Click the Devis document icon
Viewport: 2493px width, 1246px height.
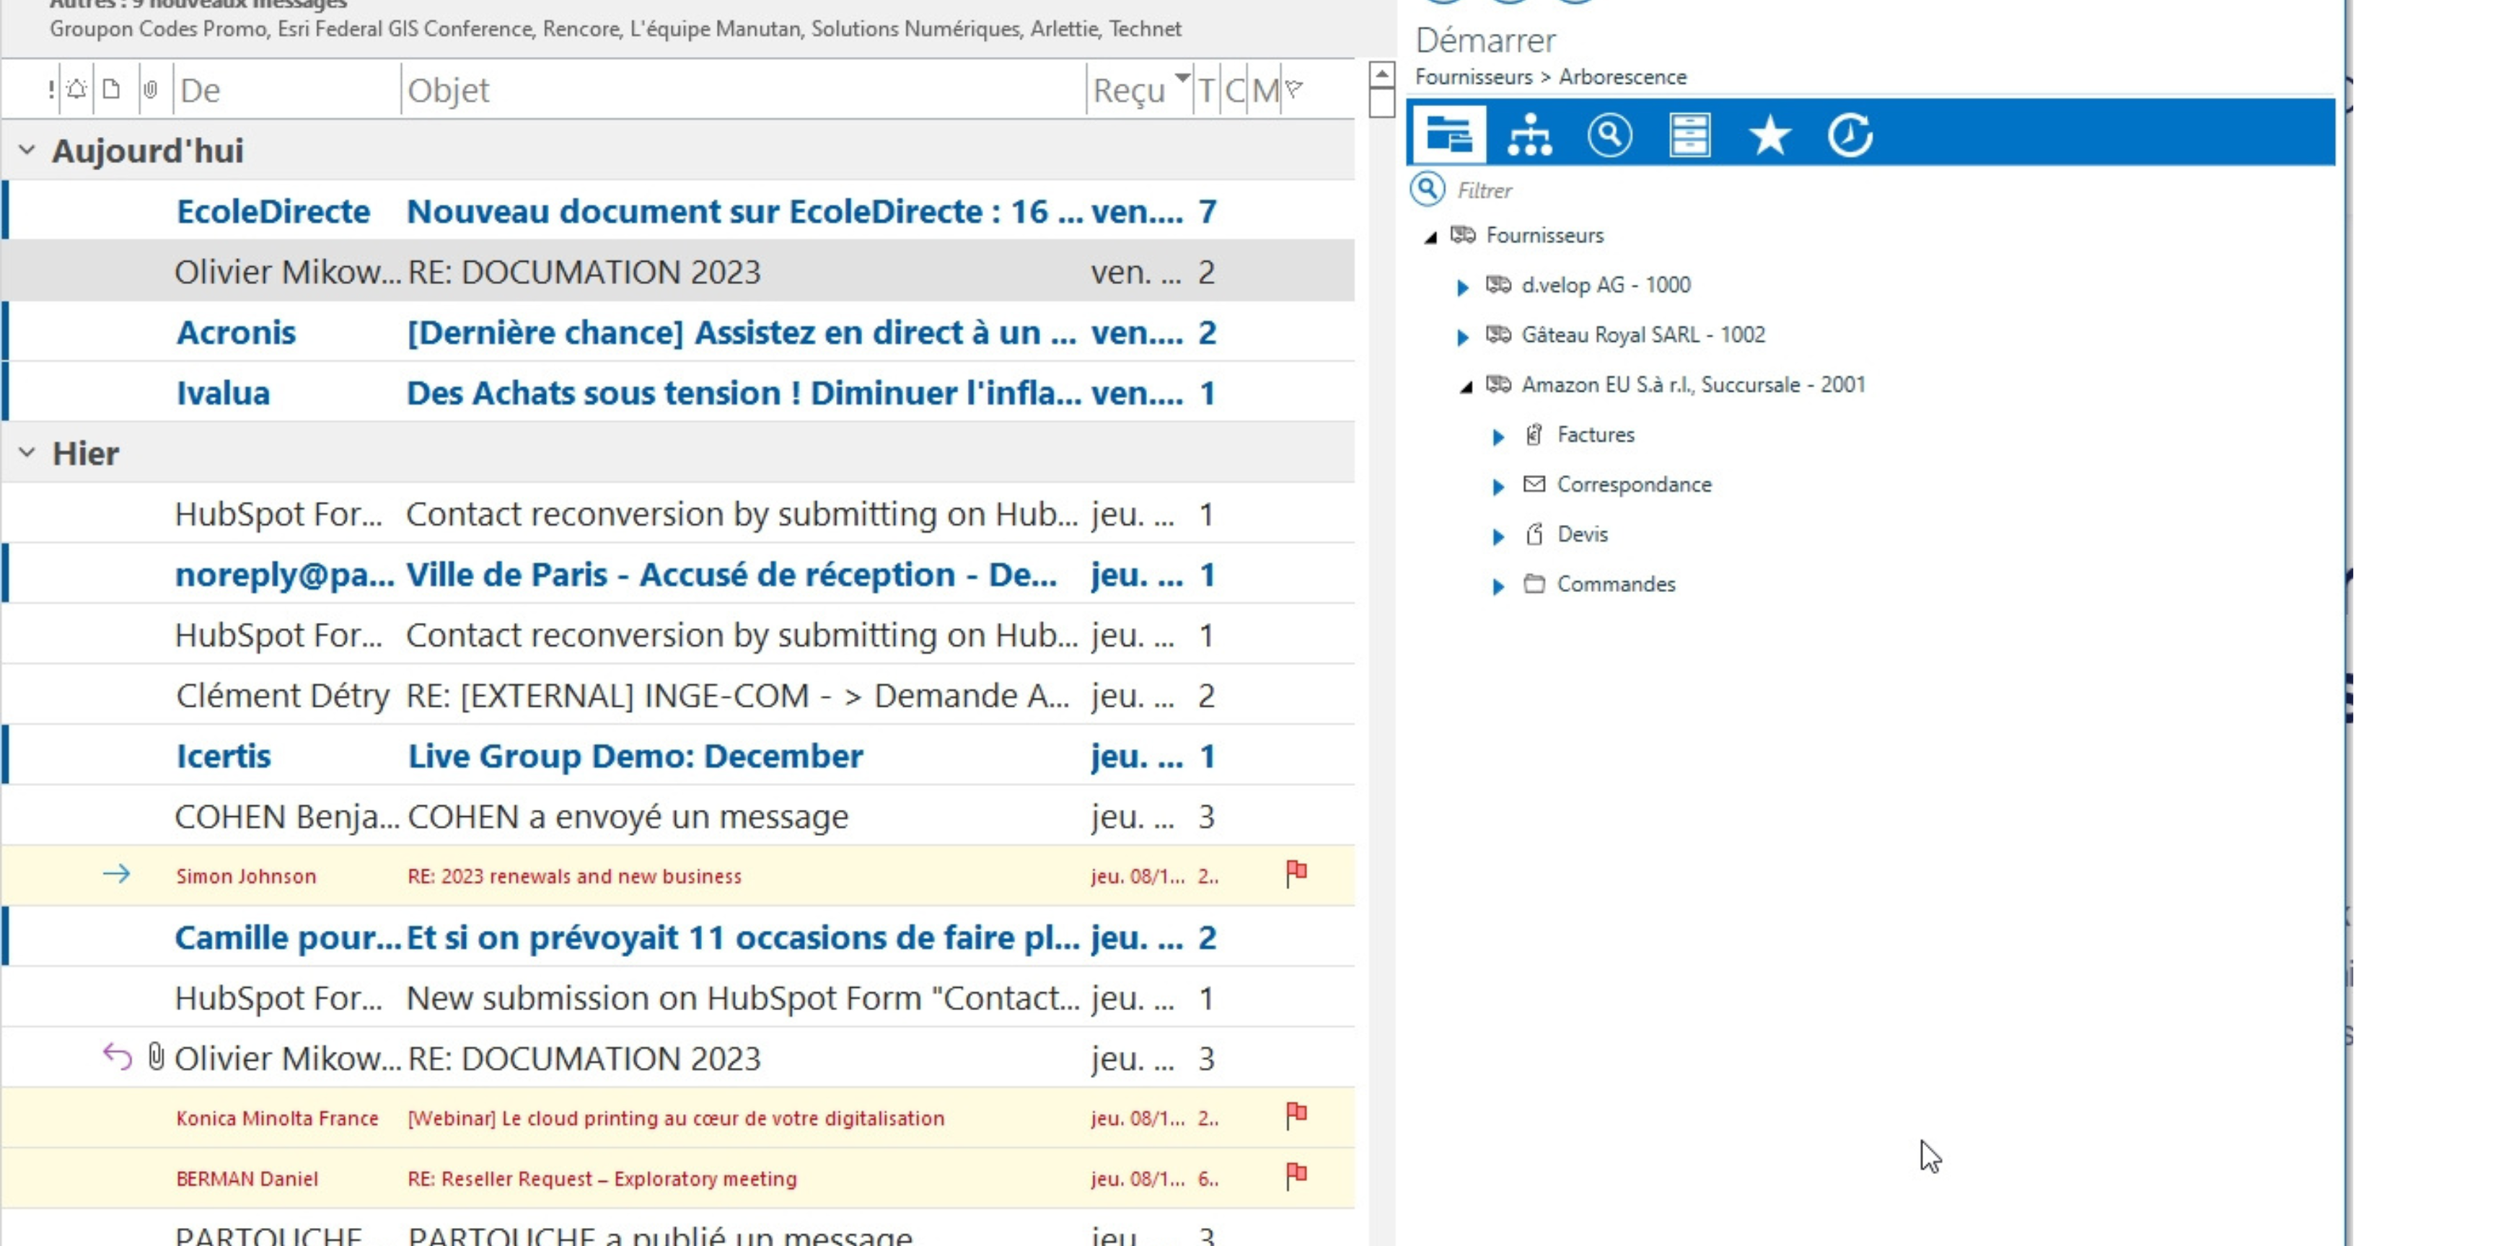(1534, 534)
